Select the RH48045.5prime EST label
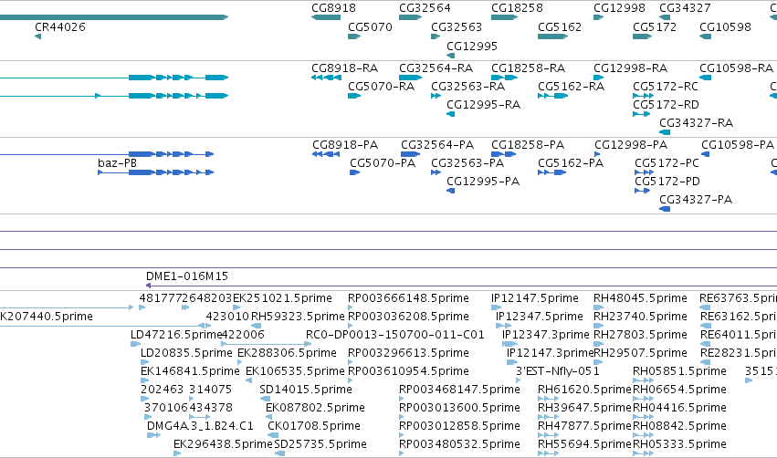The width and height of the screenshot is (777, 458). [640, 298]
